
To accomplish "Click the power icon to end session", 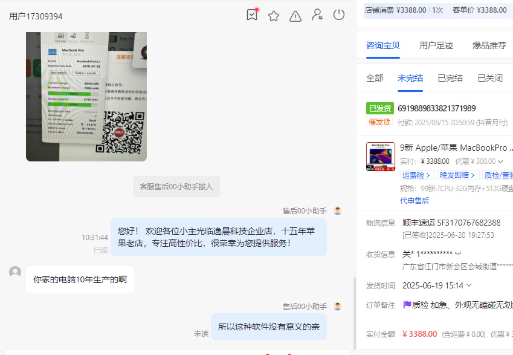I will tap(339, 15).
